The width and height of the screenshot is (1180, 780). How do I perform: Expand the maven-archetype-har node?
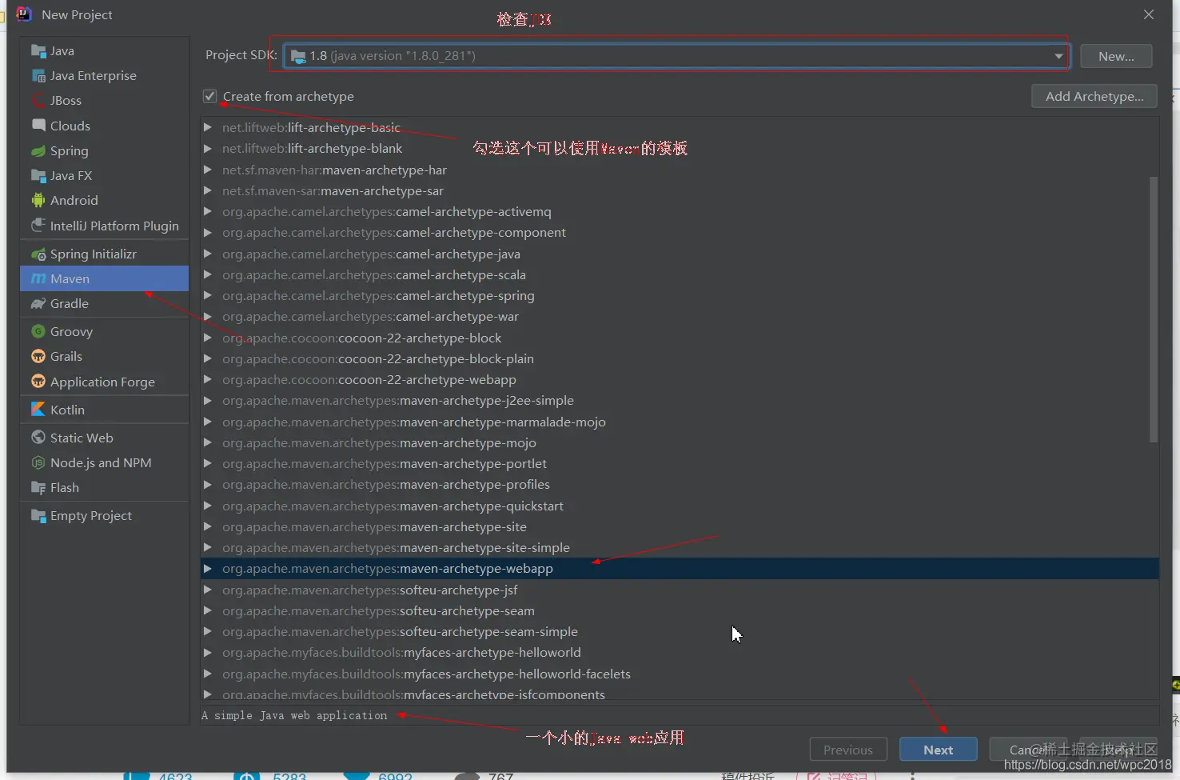pos(208,170)
